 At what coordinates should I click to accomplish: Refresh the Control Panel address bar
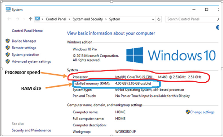[x=159, y=19]
